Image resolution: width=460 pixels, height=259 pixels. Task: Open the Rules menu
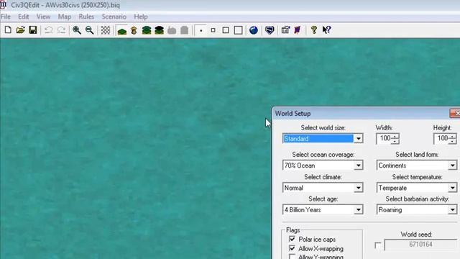[x=86, y=17]
